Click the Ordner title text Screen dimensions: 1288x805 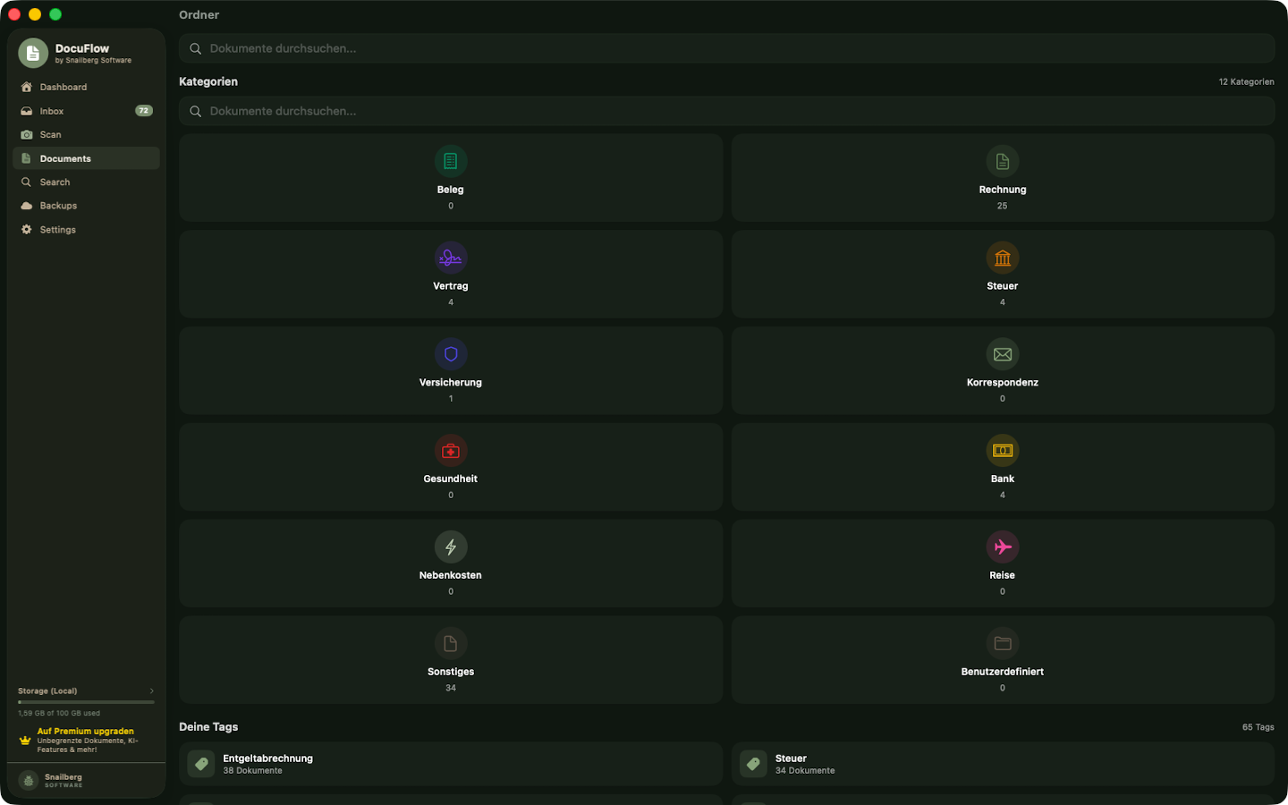(199, 14)
